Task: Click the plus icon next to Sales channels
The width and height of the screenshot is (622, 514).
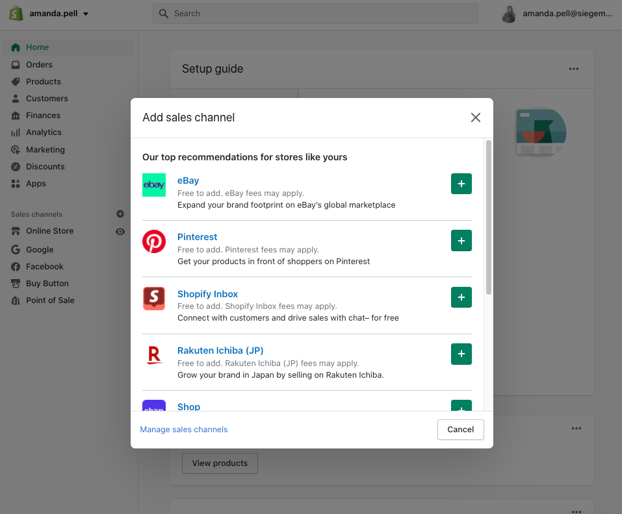Action: [x=120, y=214]
